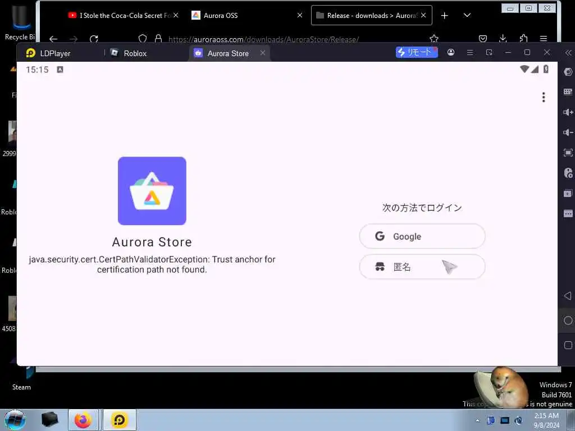
Task: Click Firefox site lock icon
Action: coord(158,39)
